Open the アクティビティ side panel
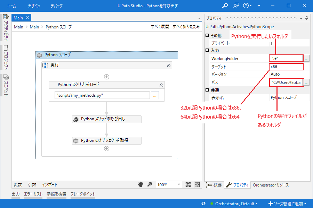The height and width of the screenshot is (208, 313). 6,27
